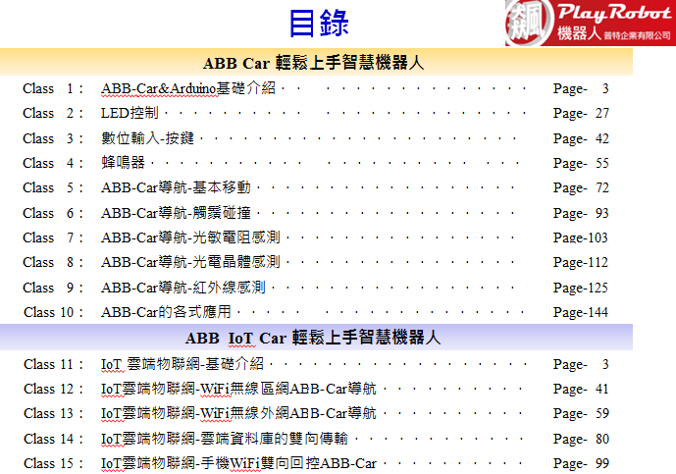Click the 'Class 6 :' label
The width and height of the screenshot is (676, 474).
(x=53, y=213)
